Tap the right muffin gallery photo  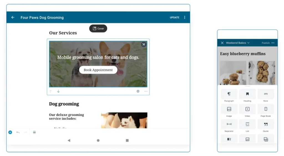(262, 73)
